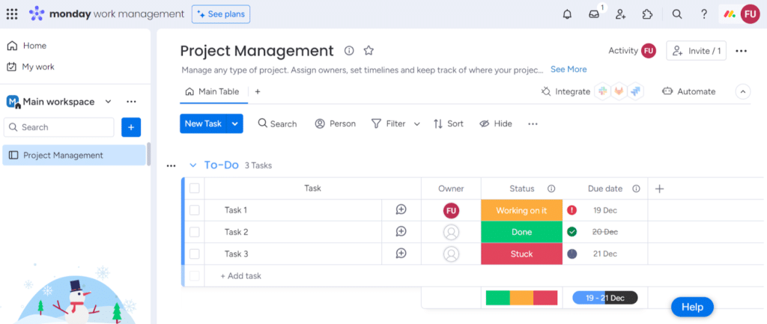Collapse the To-Do group
This screenshot has height=324, width=767.
(192, 165)
